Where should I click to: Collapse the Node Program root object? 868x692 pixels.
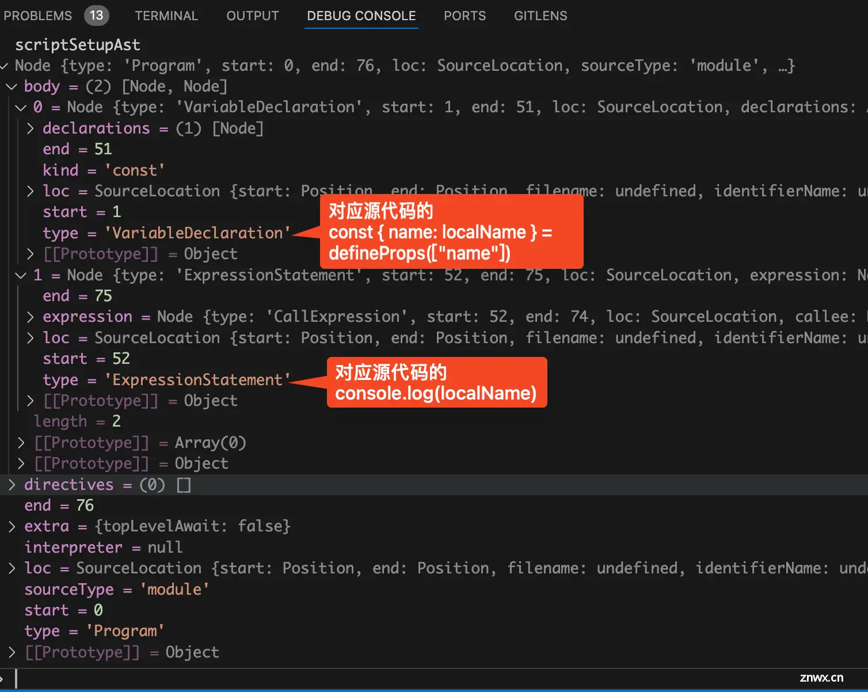coord(4,66)
